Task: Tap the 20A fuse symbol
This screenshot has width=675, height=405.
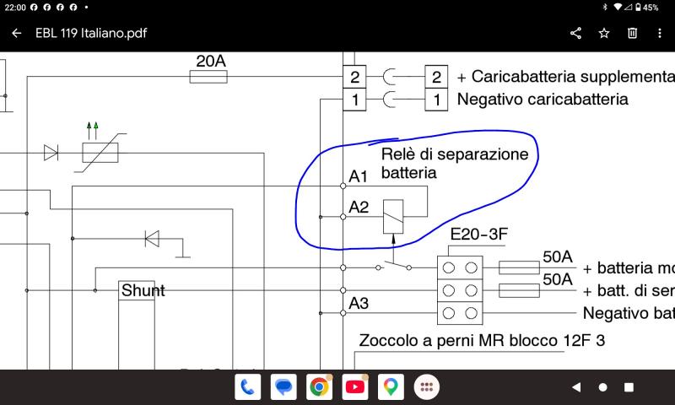Action: tap(208, 77)
